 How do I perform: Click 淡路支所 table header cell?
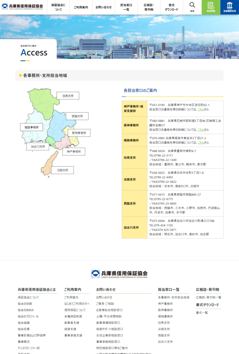pyautogui.click(x=135, y=179)
